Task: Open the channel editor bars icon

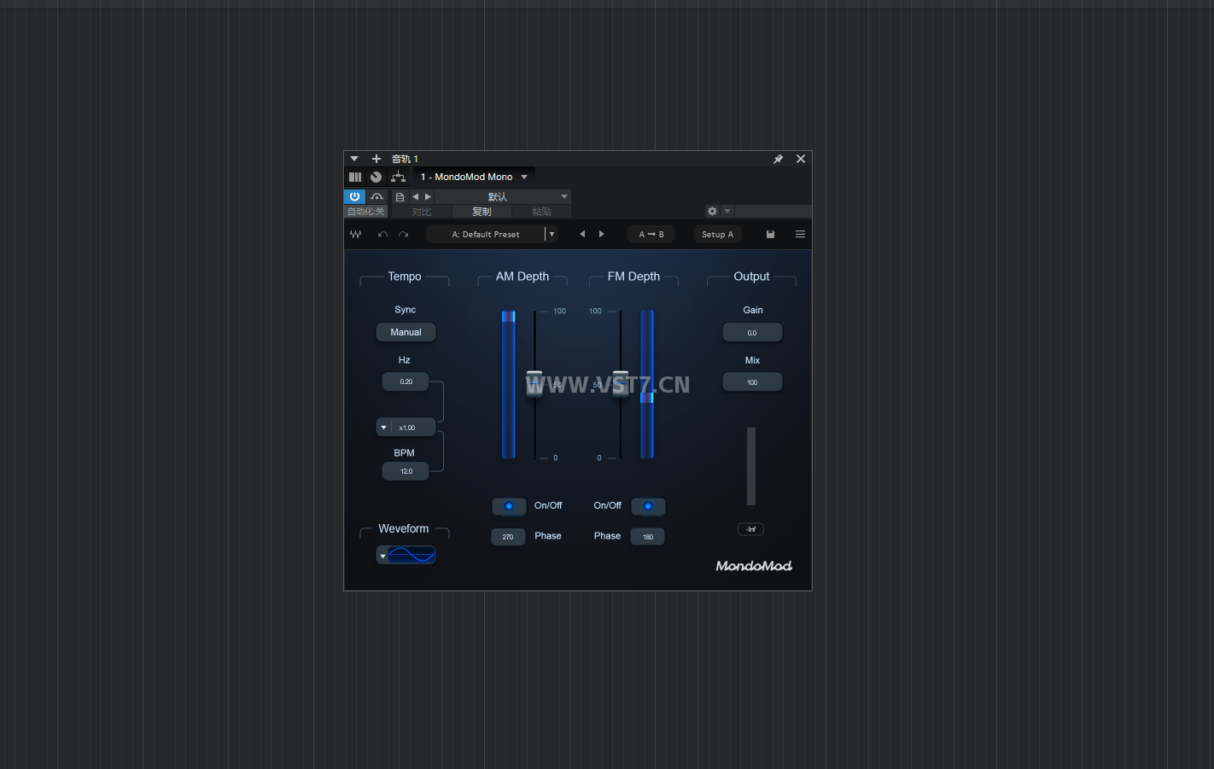Action: (355, 177)
